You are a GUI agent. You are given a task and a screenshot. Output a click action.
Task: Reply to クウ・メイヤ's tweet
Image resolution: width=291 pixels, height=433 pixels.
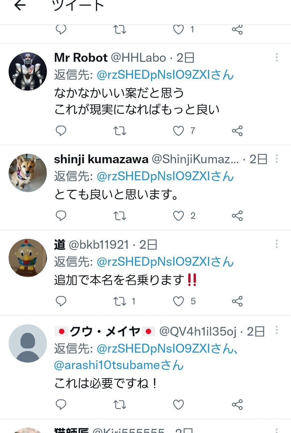pos(61,404)
